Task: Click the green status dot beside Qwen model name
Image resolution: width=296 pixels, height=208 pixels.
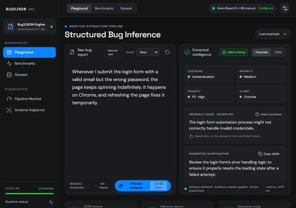Action: (x=213, y=8)
